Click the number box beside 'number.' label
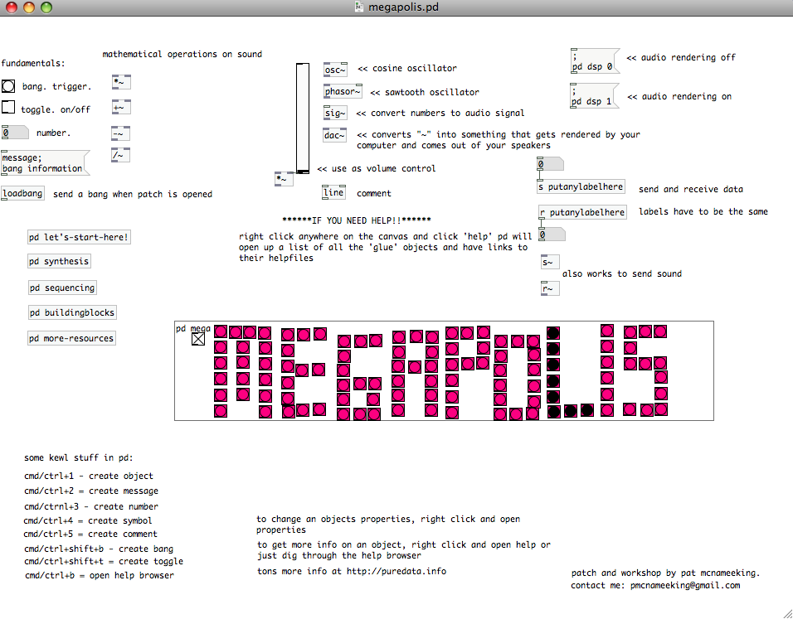 (15, 133)
